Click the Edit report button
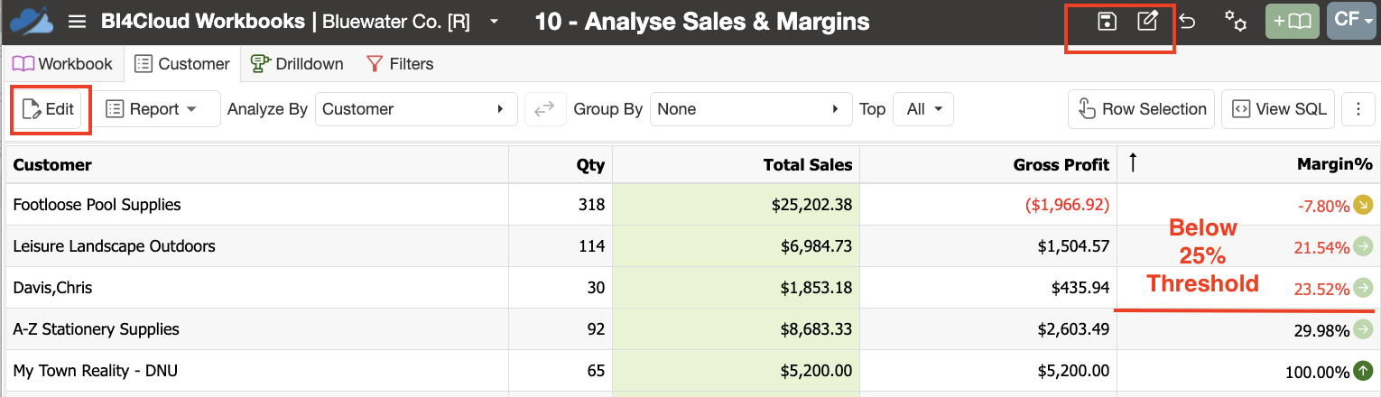 (48, 109)
